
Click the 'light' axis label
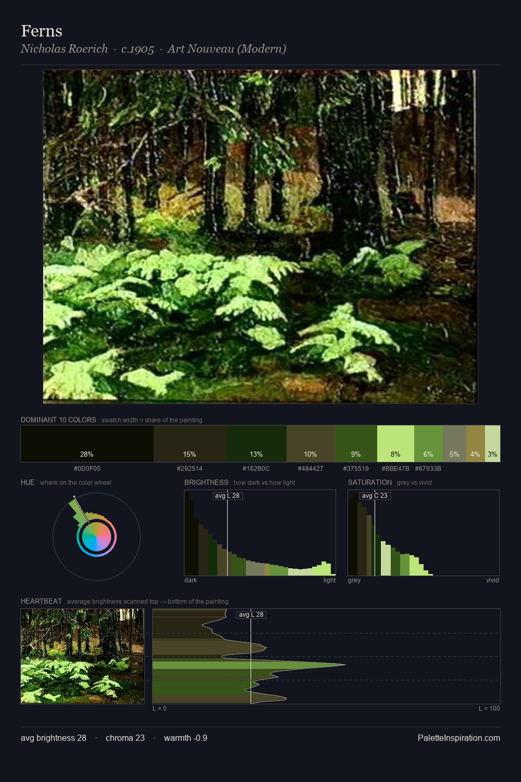pyautogui.click(x=329, y=580)
